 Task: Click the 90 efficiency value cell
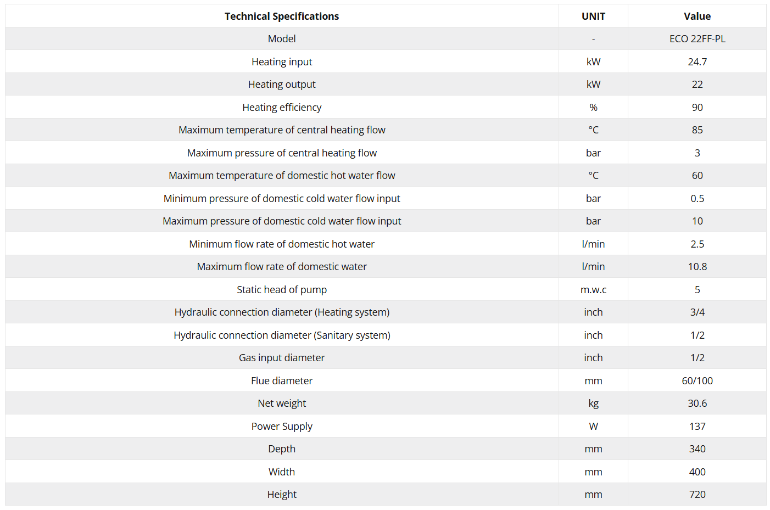click(697, 107)
